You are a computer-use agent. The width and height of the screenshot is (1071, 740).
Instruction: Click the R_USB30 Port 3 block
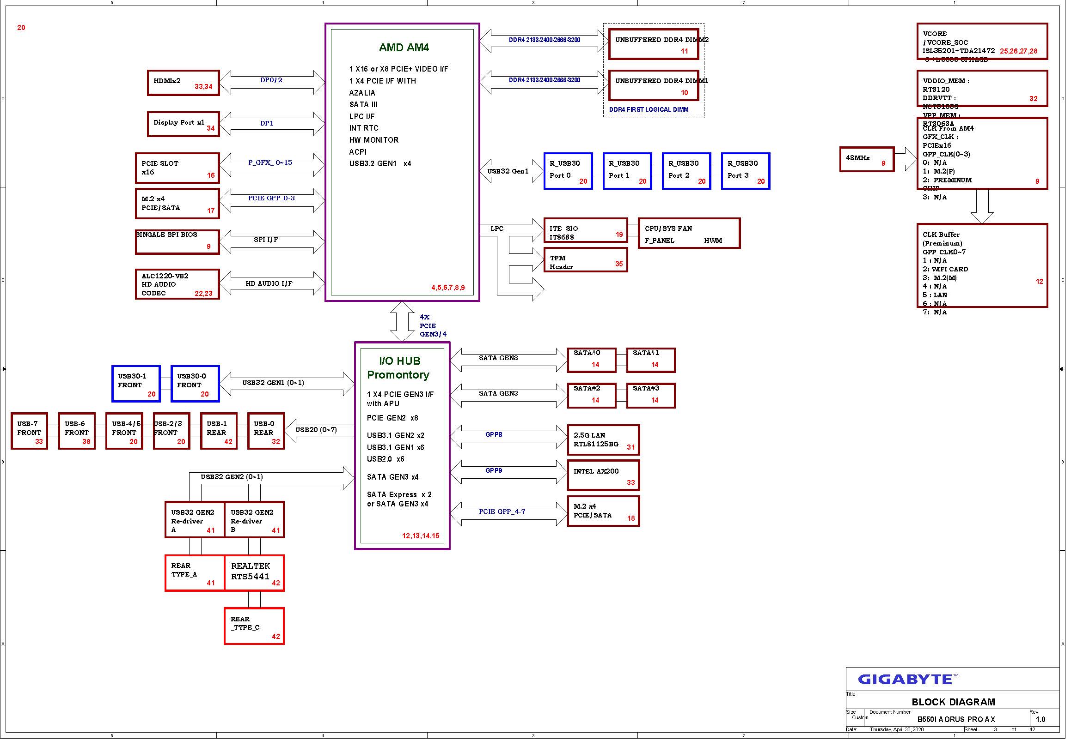tap(746, 171)
